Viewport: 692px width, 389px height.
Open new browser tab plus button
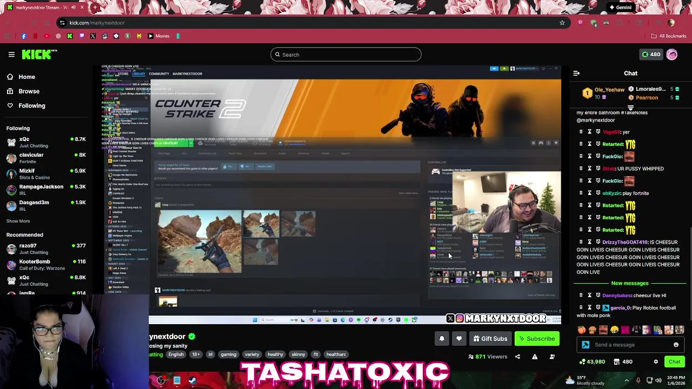point(95,8)
